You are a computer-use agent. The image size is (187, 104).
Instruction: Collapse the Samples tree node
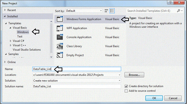[6, 54]
